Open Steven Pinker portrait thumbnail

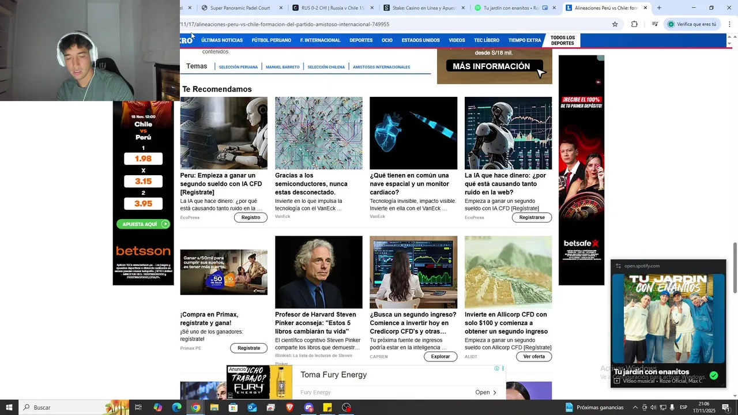pos(319,272)
